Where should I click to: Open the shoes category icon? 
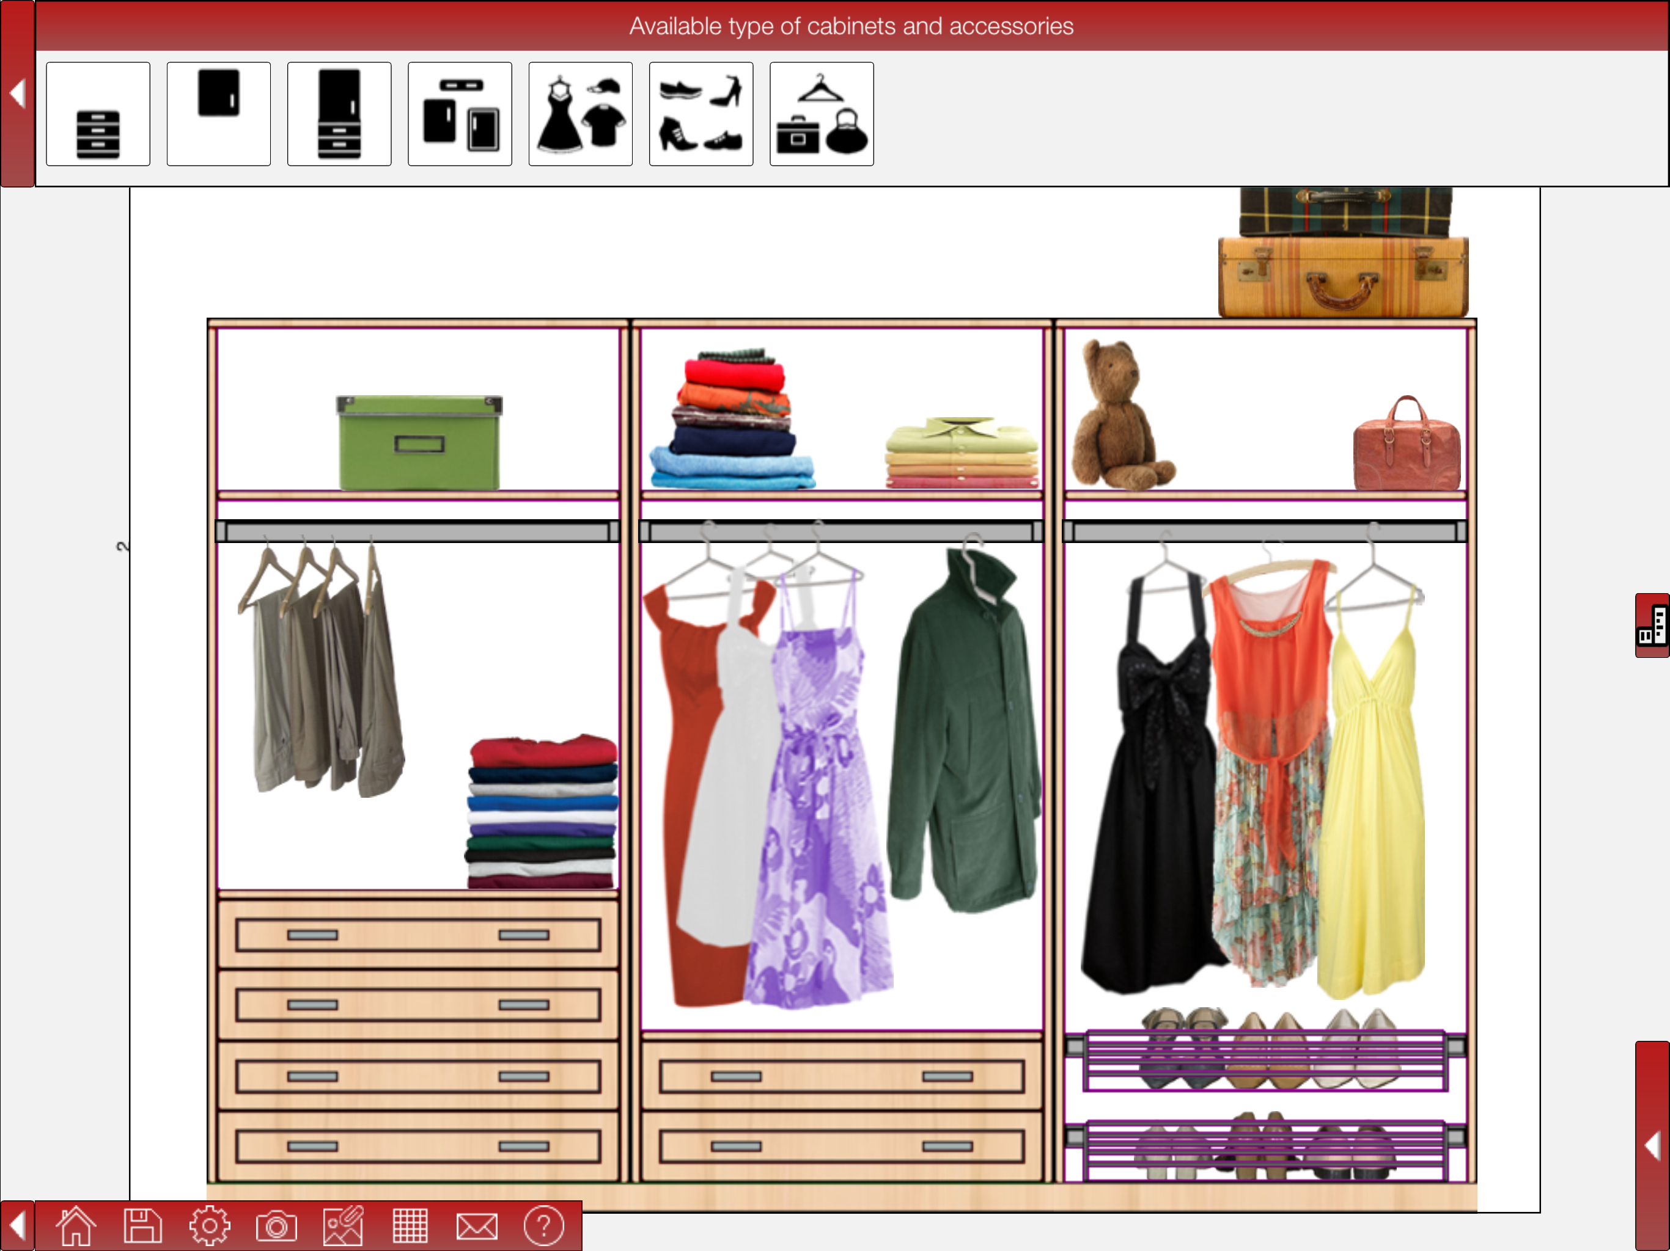click(701, 114)
